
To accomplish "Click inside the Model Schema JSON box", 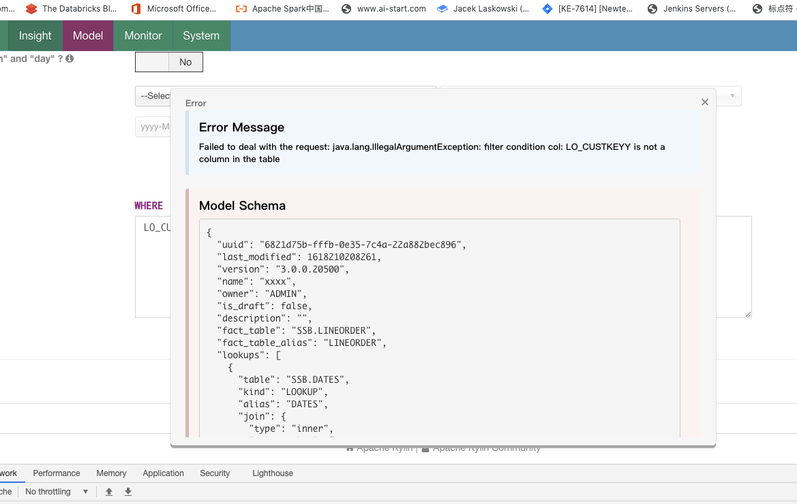I will (x=440, y=328).
